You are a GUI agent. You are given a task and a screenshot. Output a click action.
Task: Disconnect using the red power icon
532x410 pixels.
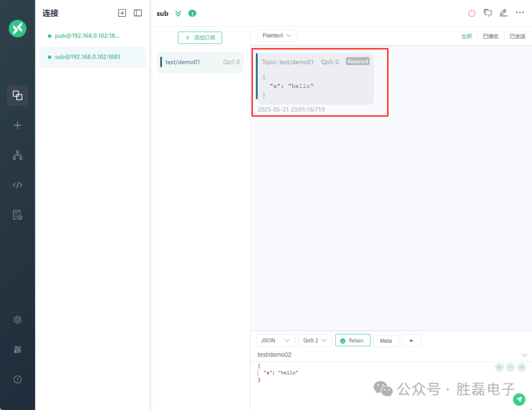click(471, 13)
